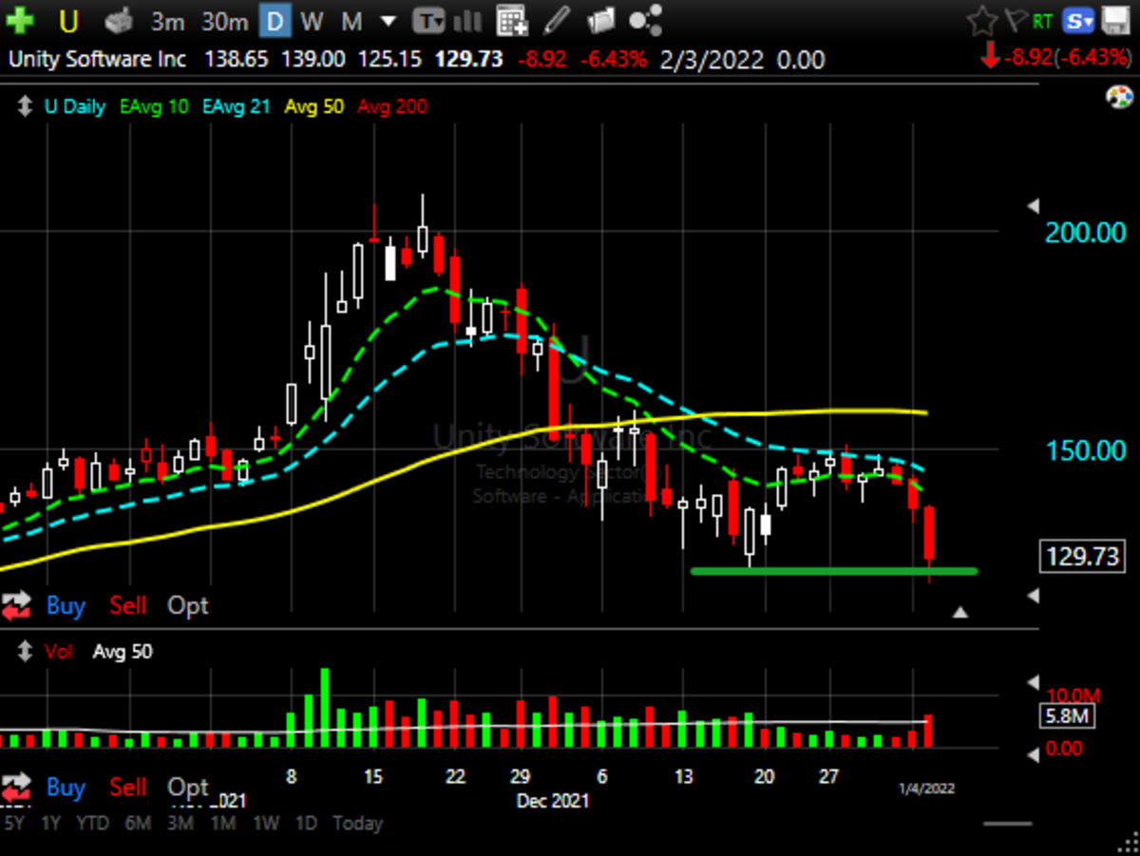Image resolution: width=1140 pixels, height=856 pixels.
Task: Add U to favorites with star icon
Action: [981, 20]
